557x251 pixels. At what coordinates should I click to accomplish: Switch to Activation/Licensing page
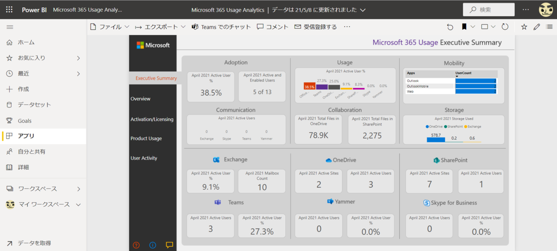[152, 119]
